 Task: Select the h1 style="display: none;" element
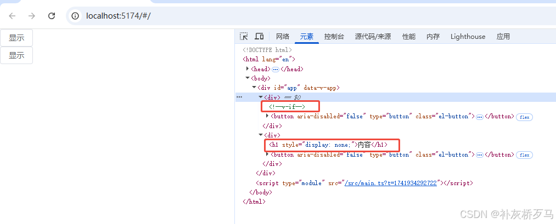pos(328,145)
